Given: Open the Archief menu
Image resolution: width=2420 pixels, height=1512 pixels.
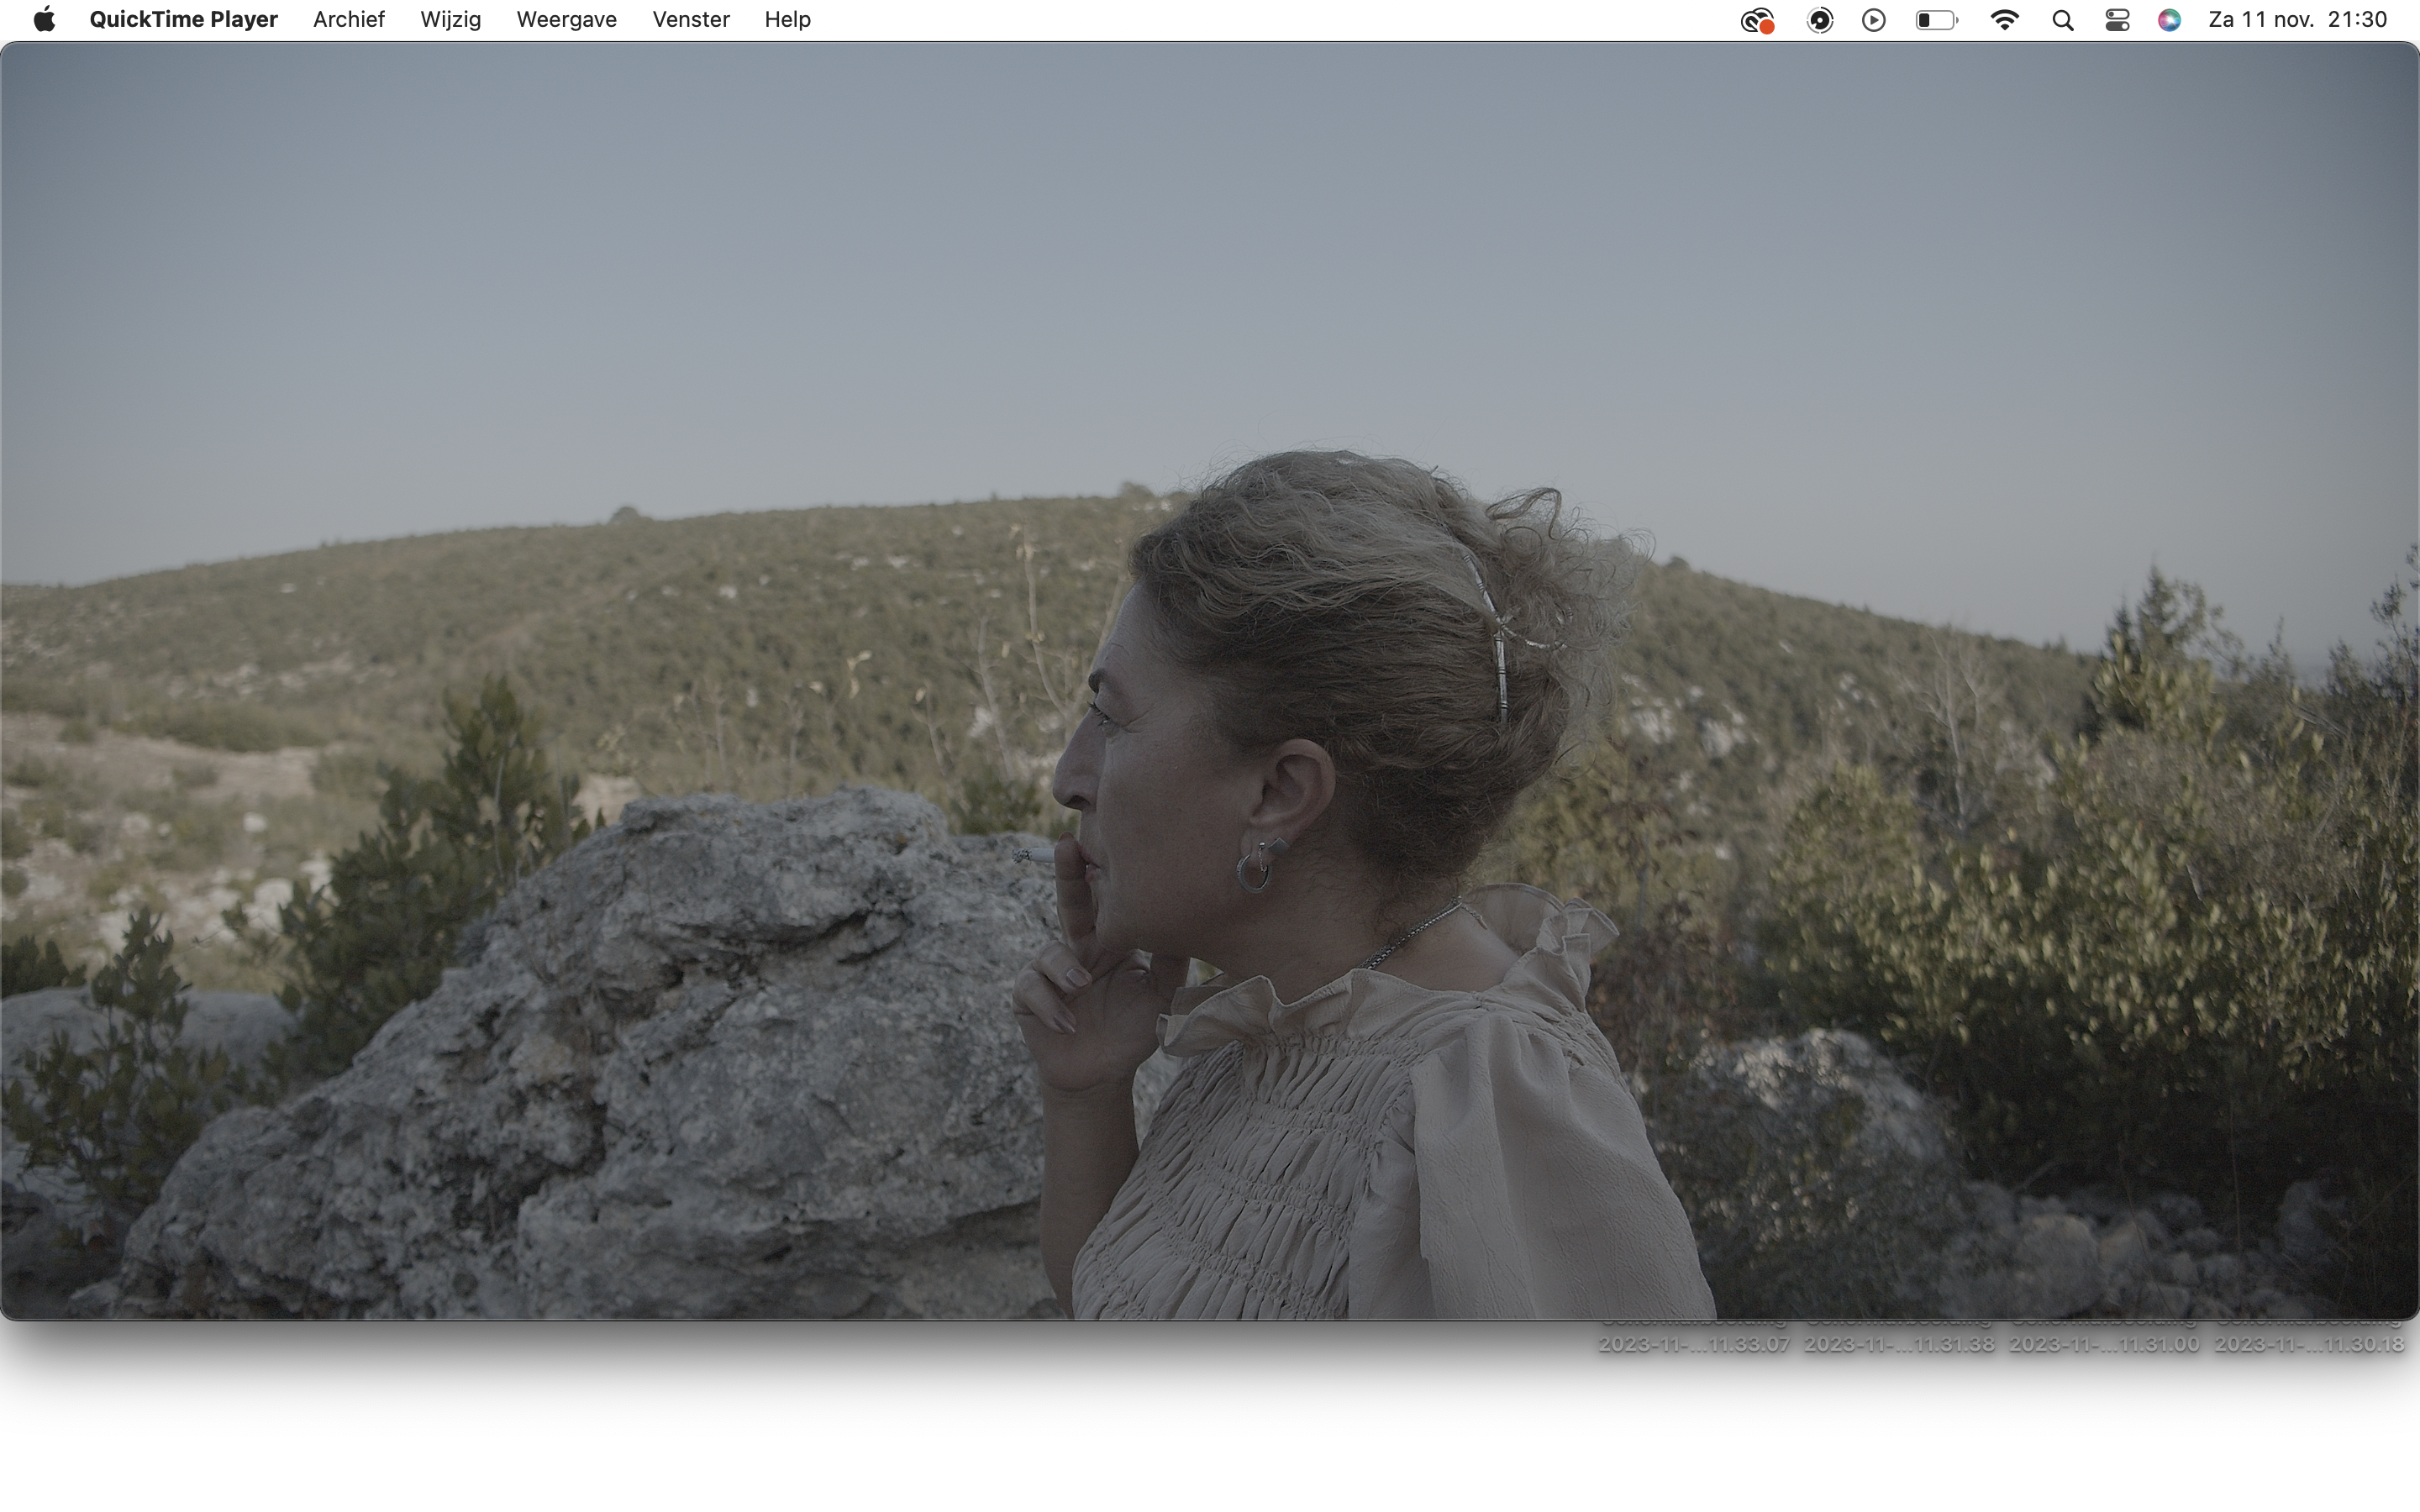Looking at the screenshot, I should 348,19.
